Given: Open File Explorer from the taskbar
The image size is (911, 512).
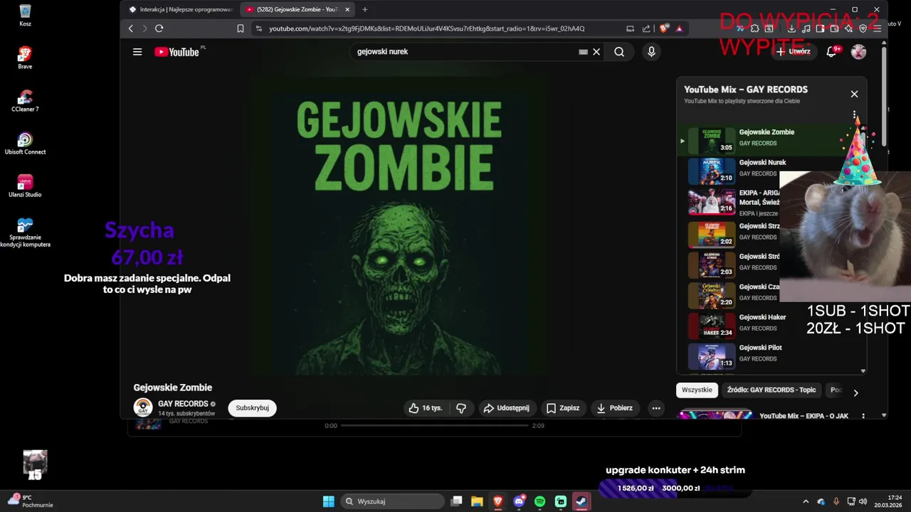Looking at the screenshot, I should tap(477, 501).
